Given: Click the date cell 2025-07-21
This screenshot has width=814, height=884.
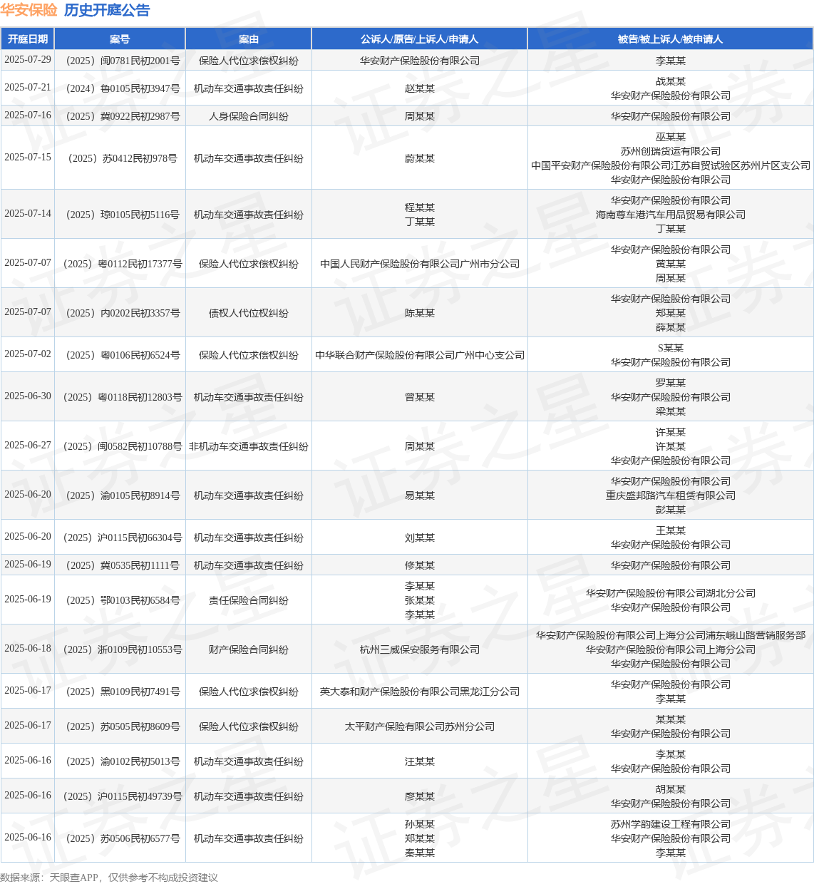Looking at the screenshot, I should (28, 88).
